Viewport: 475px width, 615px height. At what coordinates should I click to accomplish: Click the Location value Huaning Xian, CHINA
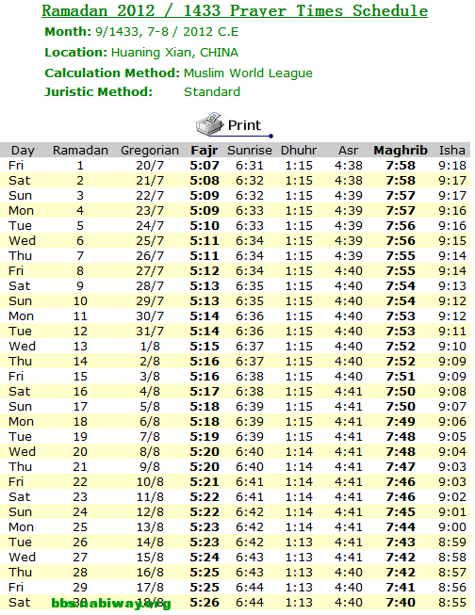pos(174,52)
